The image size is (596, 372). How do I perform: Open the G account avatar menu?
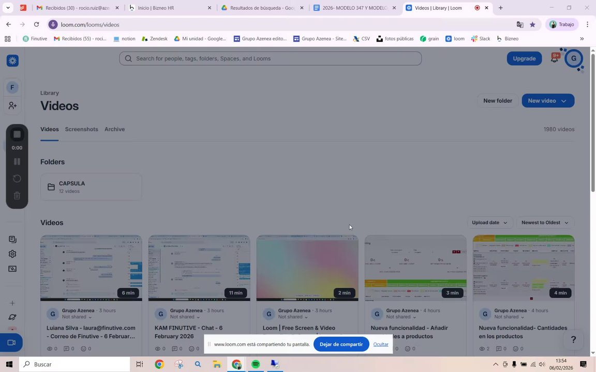[574, 58]
